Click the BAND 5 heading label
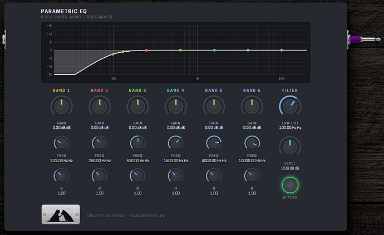This screenshot has width=384, height=235. coord(214,91)
